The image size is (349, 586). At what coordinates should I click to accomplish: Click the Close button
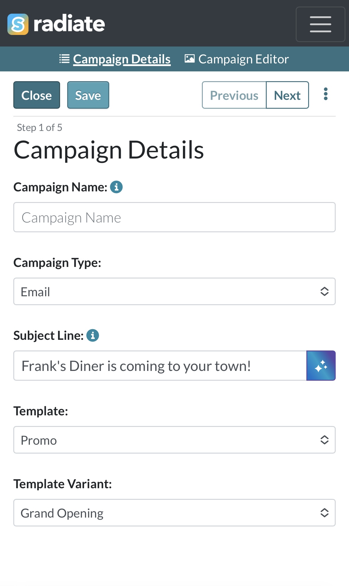37,95
